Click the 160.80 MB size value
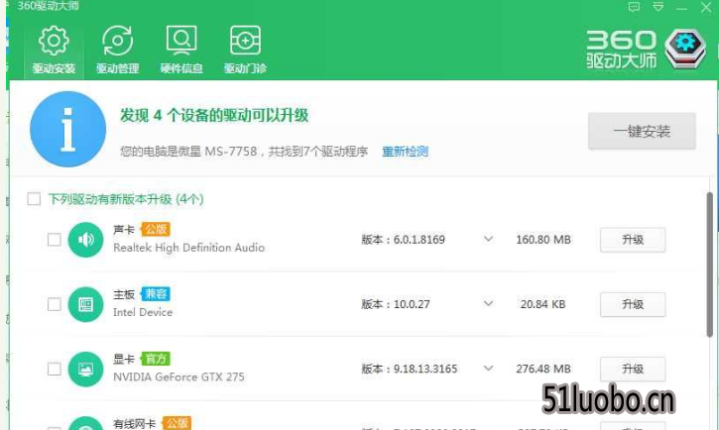Viewport: 719px width, 430px height. [x=543, y=240]
